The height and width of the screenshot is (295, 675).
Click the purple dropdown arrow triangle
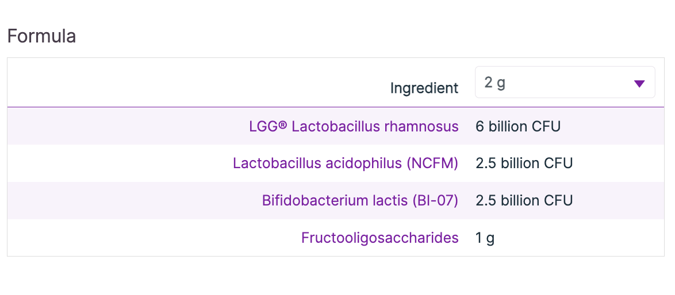pos(639,84)
